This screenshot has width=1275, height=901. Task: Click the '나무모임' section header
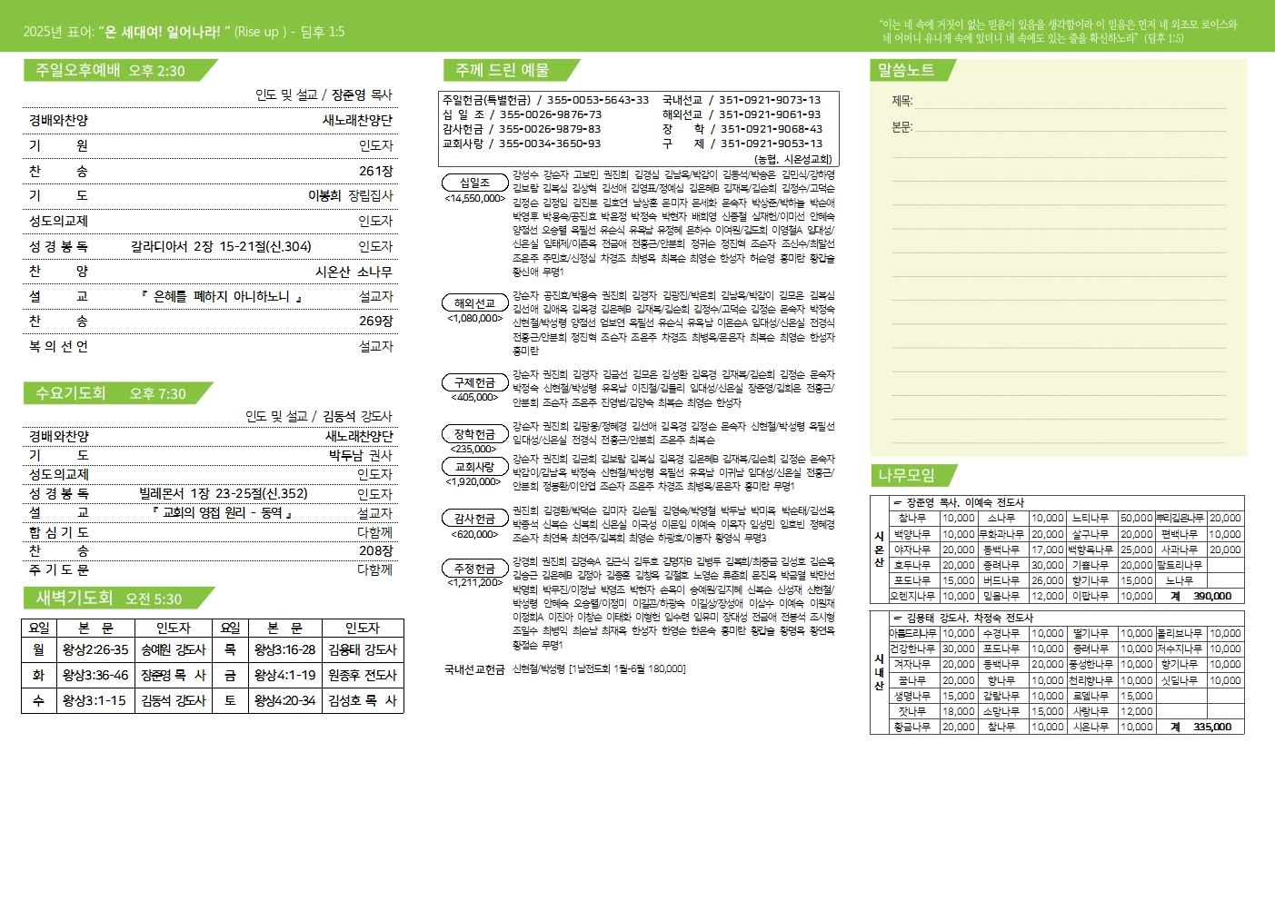tap(913, 475)
